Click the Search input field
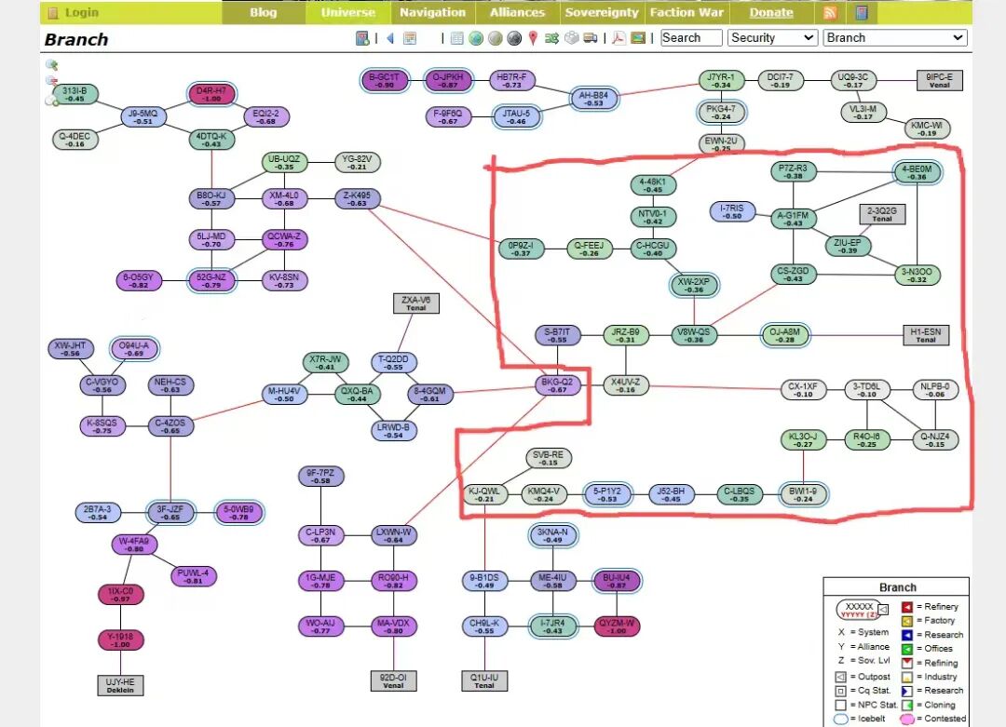This screenshot has width=1006, height=727. (691, 38)
